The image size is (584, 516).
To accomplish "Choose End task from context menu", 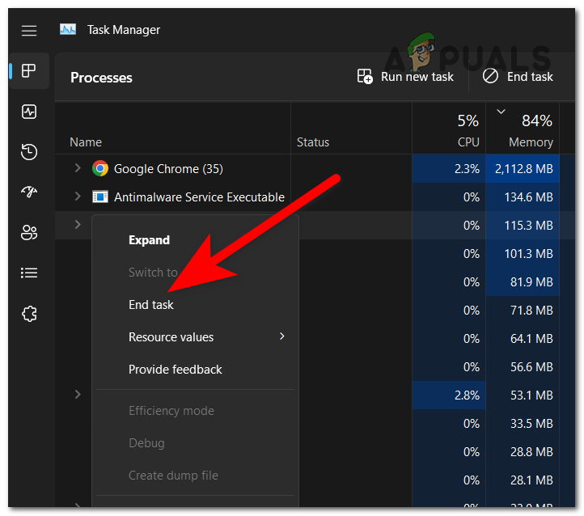I will (x=151, y=305).
